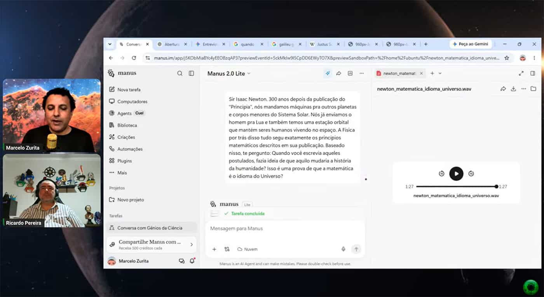The width and height of the screenshot is (544, 297).
Task: Open chat header more options ellipsis
Action: (362, 73)
